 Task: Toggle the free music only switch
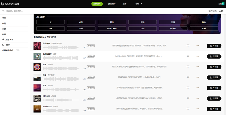(x=18, y=50)
